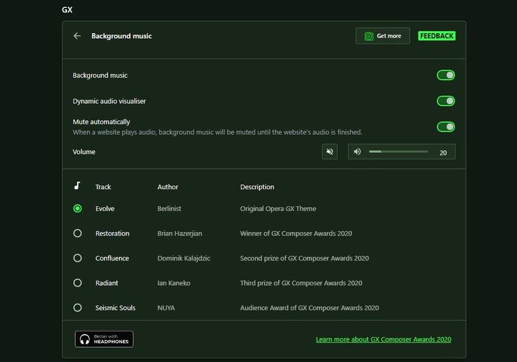Toggle the Mute automatically switch
The image size is (517, 362).
coord(446,127)
